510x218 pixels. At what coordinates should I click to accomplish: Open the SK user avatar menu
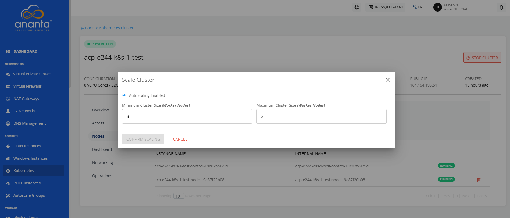click(437, 7)
